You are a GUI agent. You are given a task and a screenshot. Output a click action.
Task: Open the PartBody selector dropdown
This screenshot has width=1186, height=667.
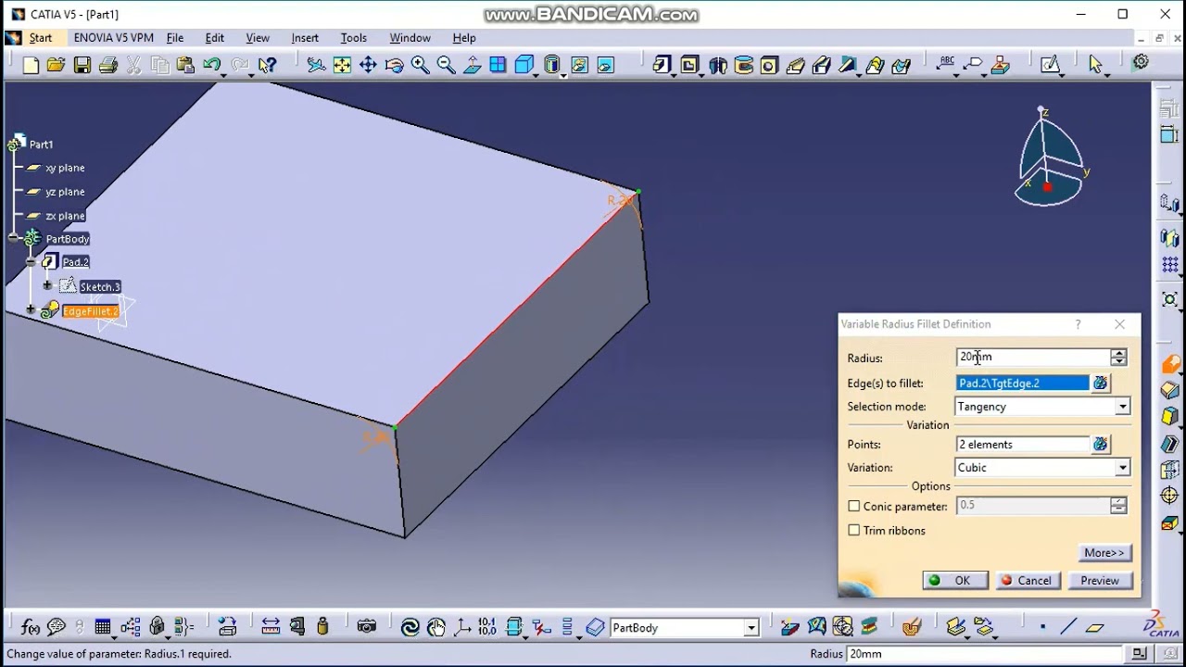[751, 628]
